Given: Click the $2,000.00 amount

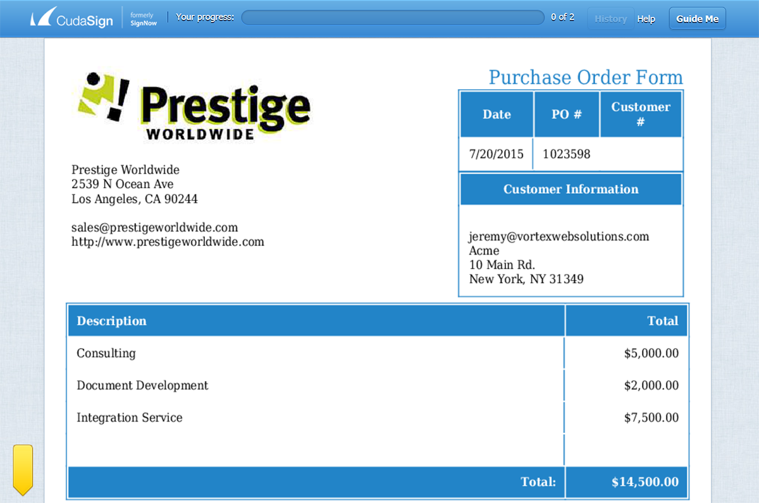Looking at the screenshot, I should [x=651, y=385].
